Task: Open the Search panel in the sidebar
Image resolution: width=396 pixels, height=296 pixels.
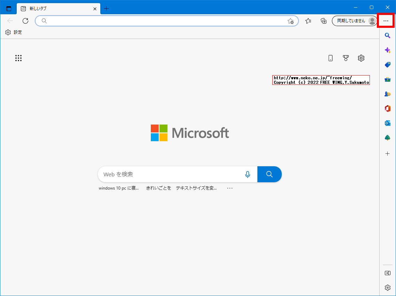Action: point(388,35)
